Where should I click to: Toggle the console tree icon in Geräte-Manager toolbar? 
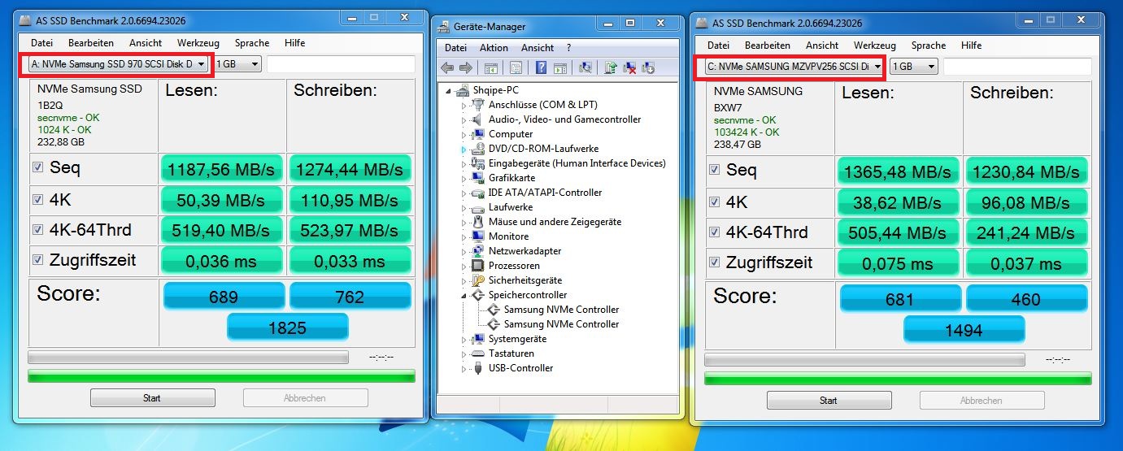(x=490, y=68)
